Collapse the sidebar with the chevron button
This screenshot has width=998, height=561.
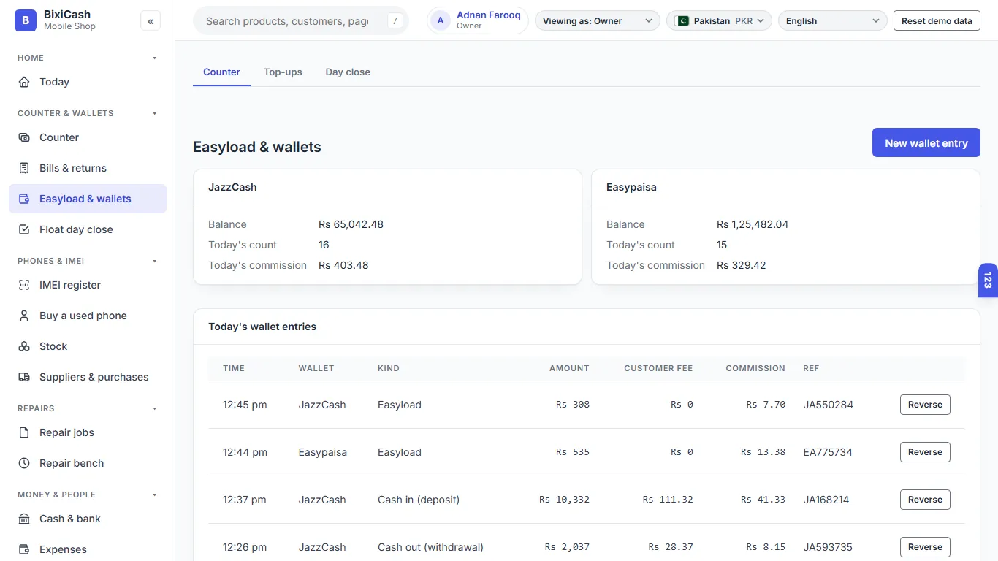(x=151, y=21)
